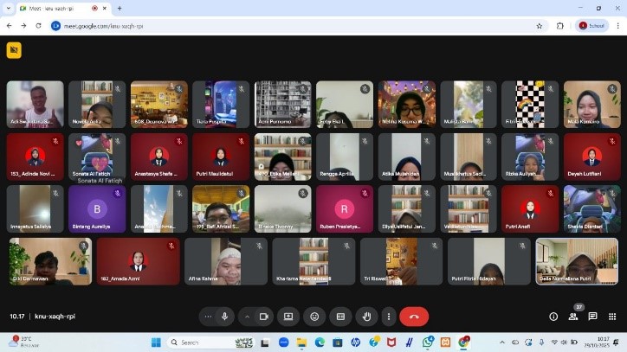Open the three-dot more options in call bar

(389, 317)
